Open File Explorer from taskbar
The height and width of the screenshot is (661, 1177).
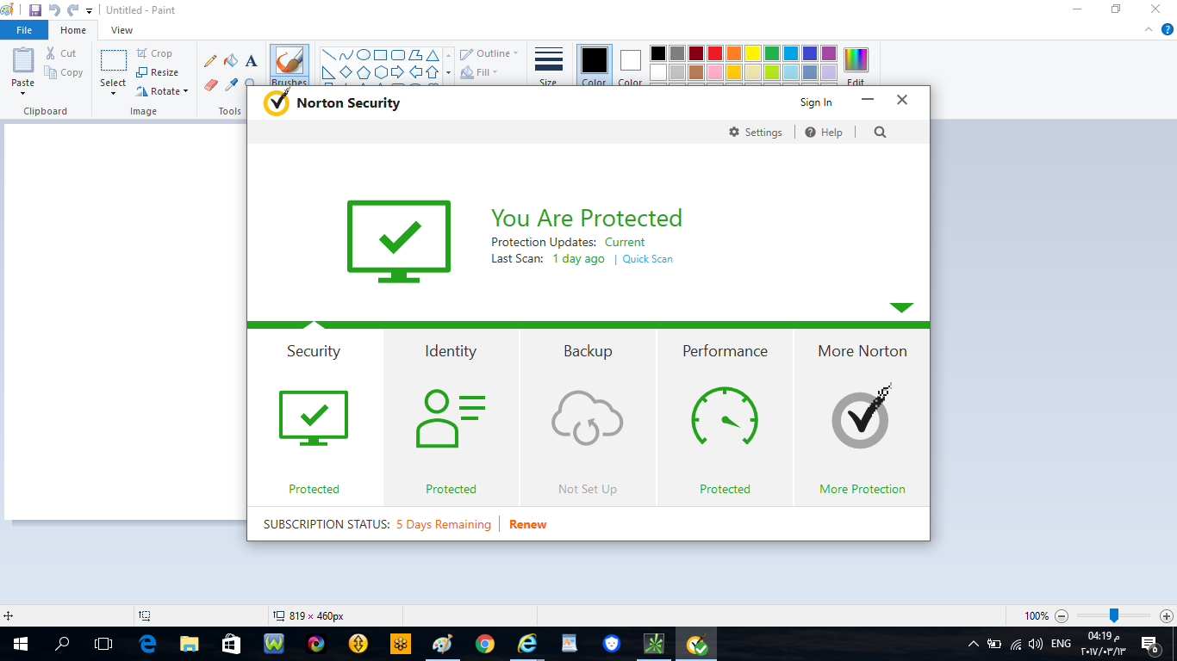click(190, 644)
